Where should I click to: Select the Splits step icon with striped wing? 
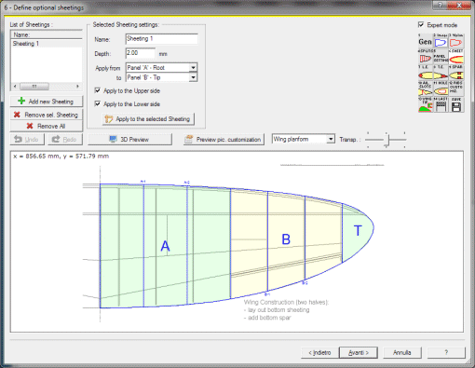click(425, 57)
